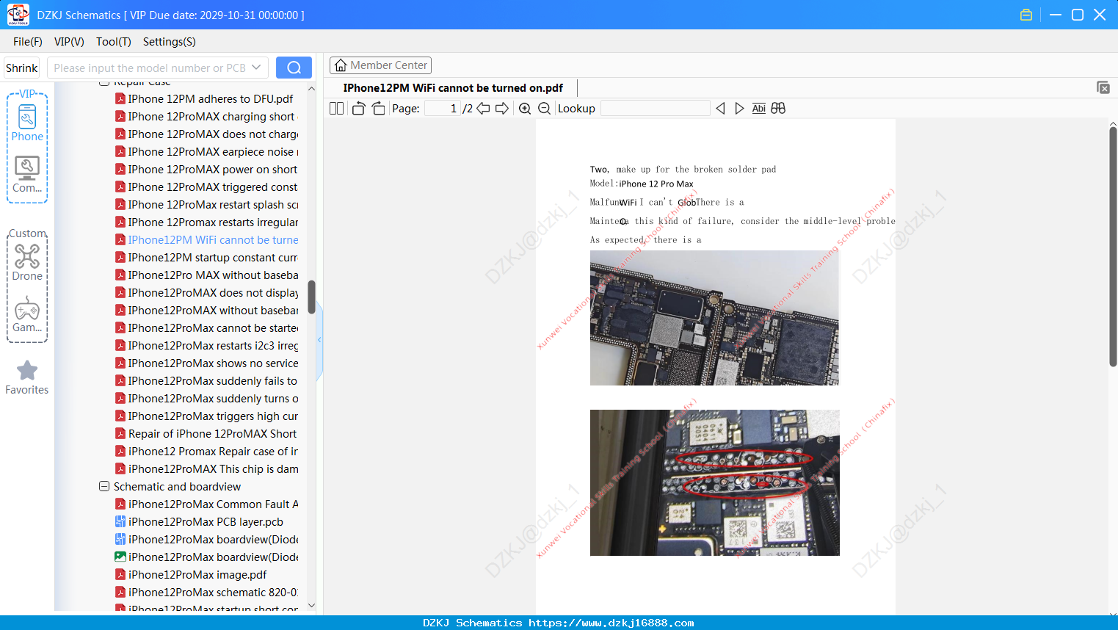Open the Settings(S) menu
The width and height of the screenshot is (1118, 630).
coord(170,42)
